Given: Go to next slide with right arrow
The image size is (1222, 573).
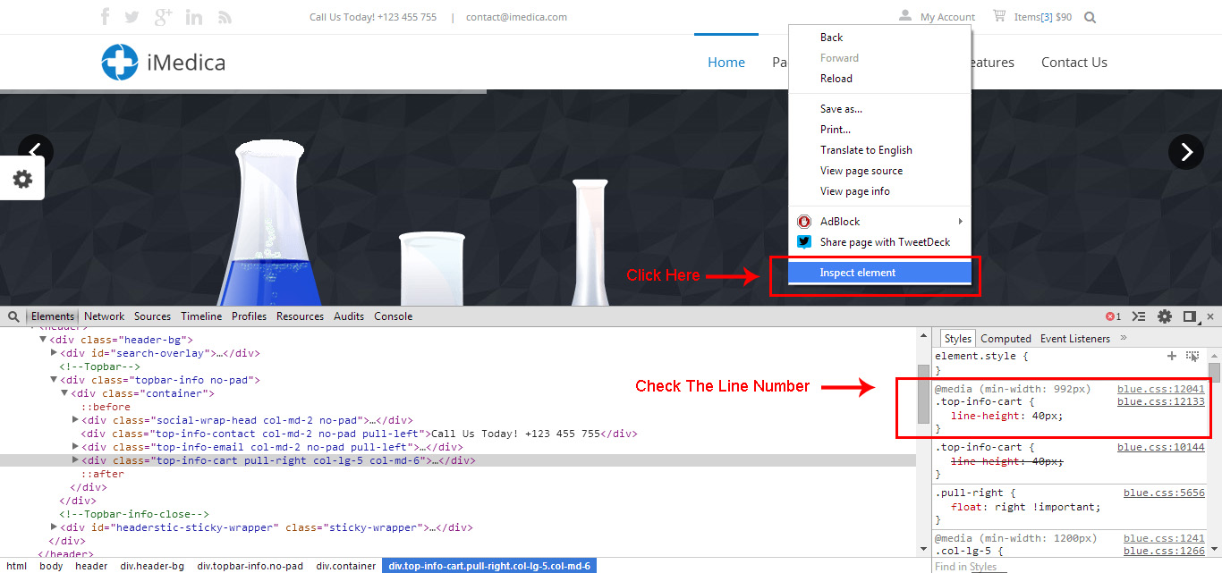Looking at the screenshot, I should point(1185,152).
